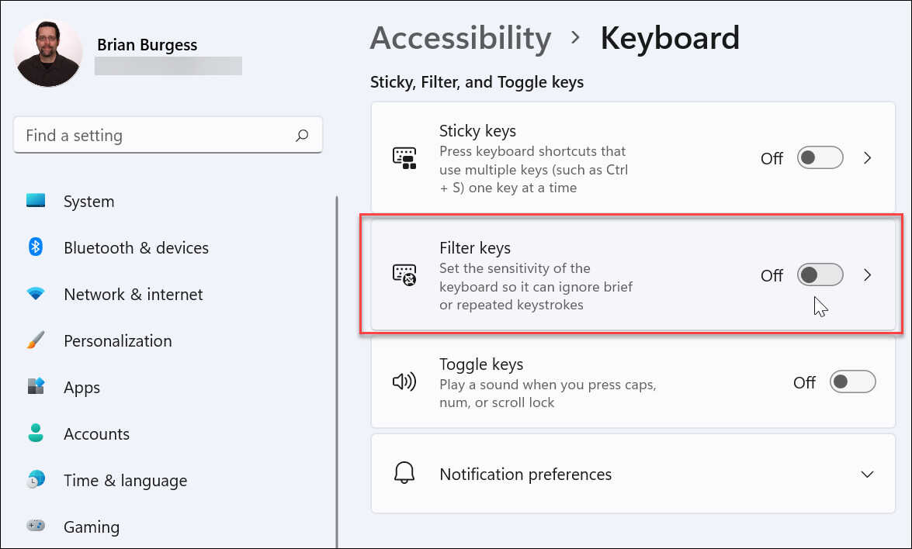Expand the Notification preferences section
This screenshot has height=549, width=912.
[x=868, y=474]
